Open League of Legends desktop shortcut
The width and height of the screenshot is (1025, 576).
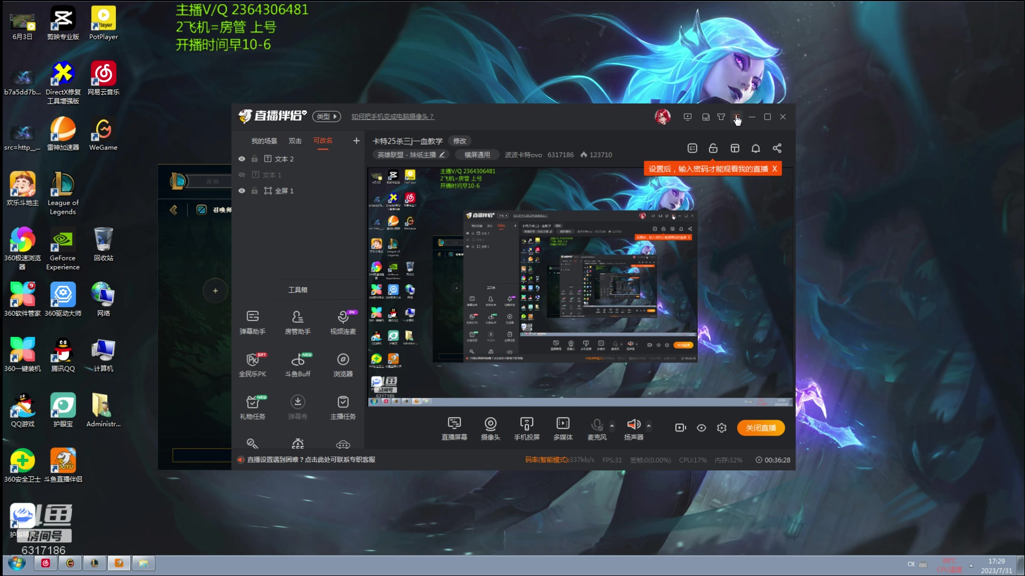point(62,193)
